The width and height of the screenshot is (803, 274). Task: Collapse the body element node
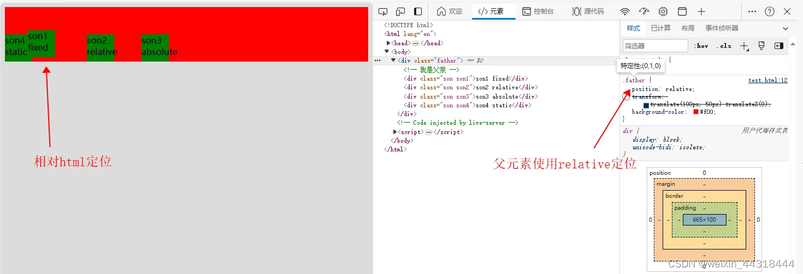click(387, 52)
